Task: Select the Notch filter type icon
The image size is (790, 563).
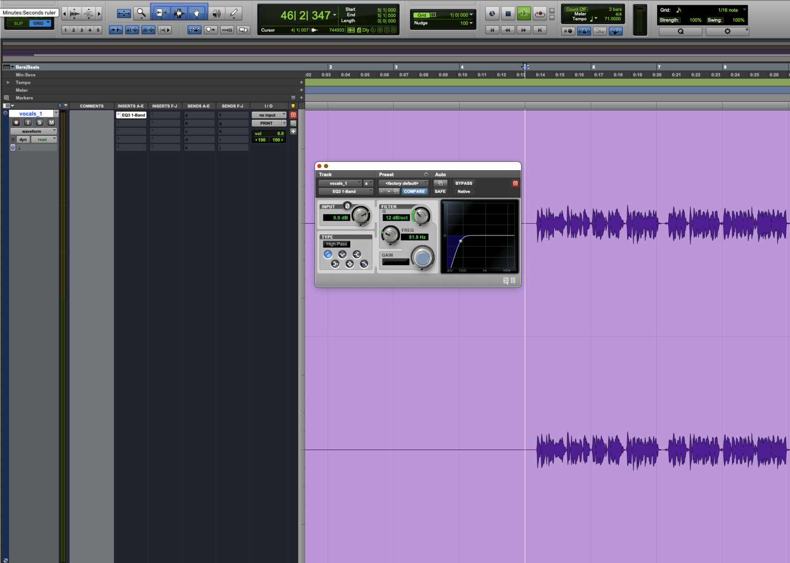Action: pos(342,254)
